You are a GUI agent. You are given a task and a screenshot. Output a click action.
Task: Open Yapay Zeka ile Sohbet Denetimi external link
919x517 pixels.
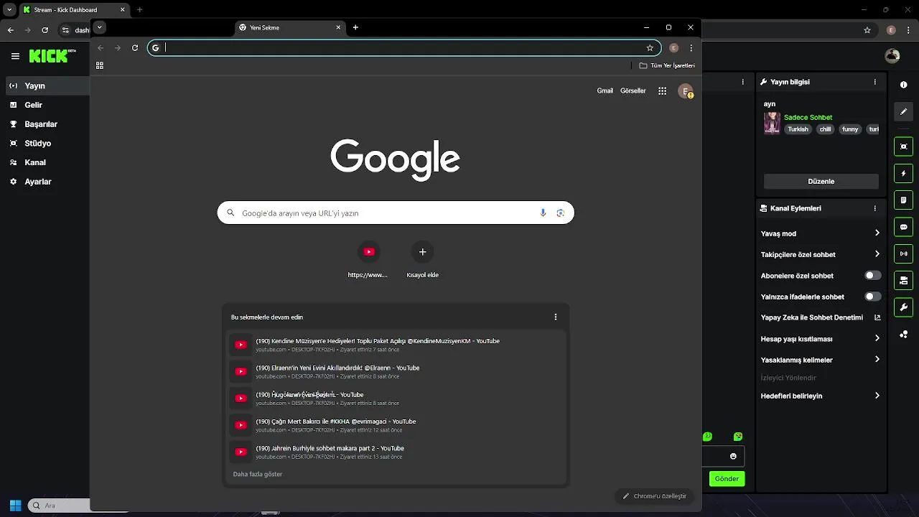[877, 317]
